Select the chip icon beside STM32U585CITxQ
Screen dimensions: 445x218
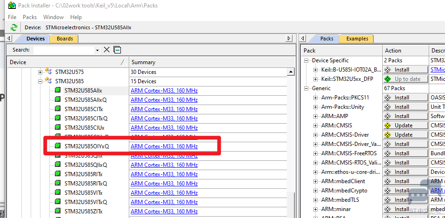[x=58, y=119]
